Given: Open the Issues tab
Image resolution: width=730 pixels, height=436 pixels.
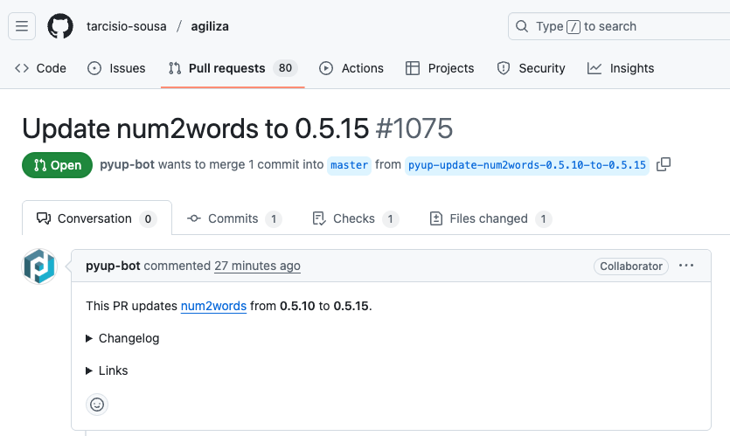Looking at the screenshot, I should tap(116, 68).
